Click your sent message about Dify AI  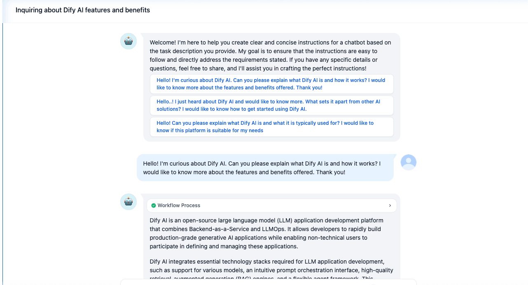click(x=266, y=167)
